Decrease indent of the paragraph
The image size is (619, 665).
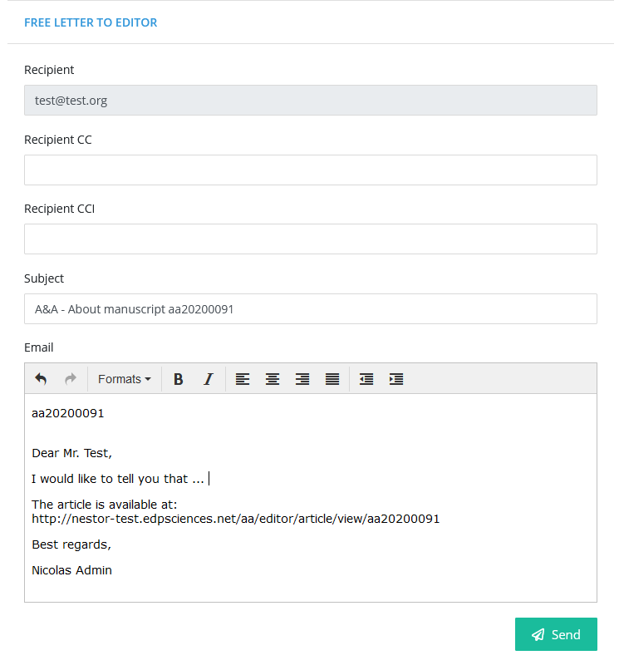366,379
